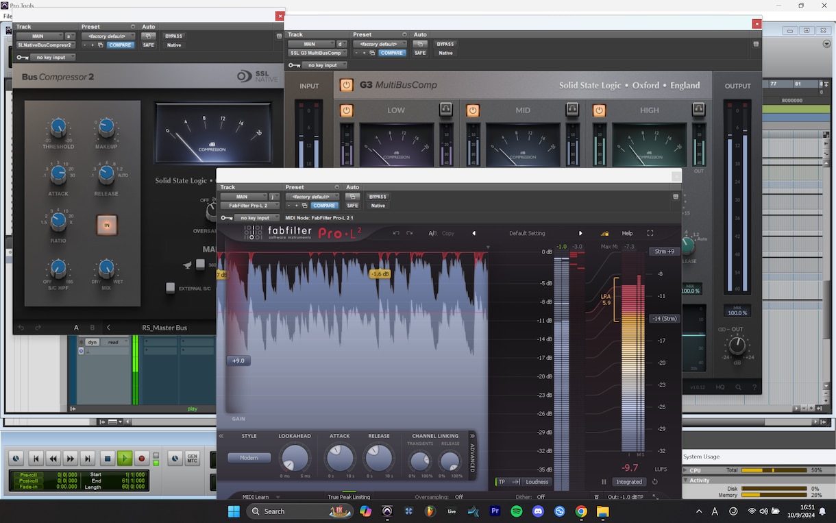Toggle HIGH band power in G3 MultiBusComp
The height and width of the screenshot is (523, 836).
pos(599,110)
